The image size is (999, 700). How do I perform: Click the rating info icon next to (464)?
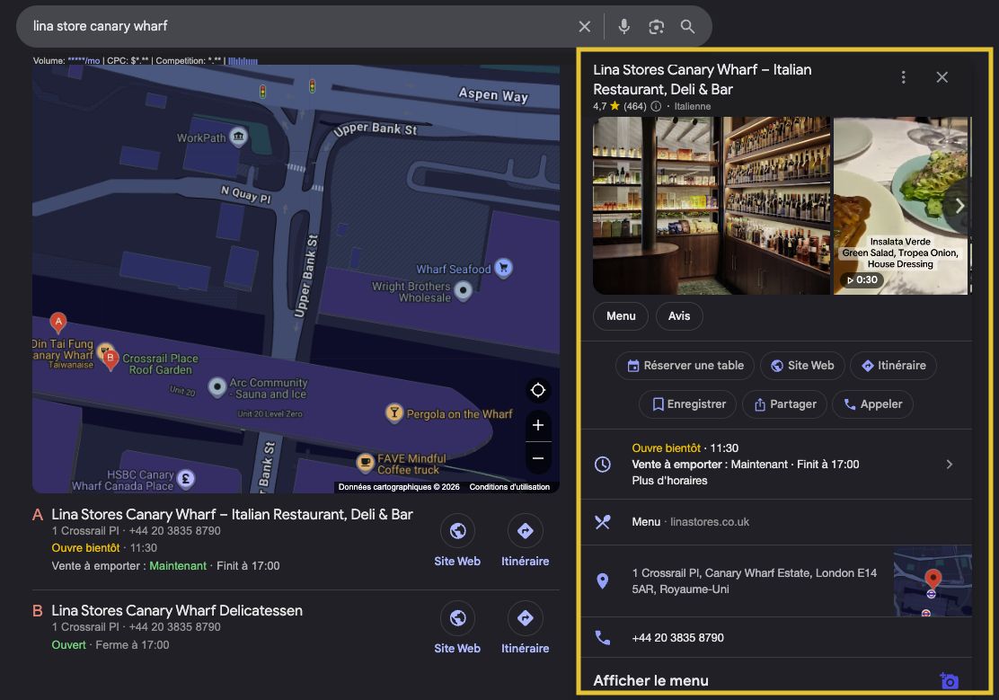click(656, 106)
